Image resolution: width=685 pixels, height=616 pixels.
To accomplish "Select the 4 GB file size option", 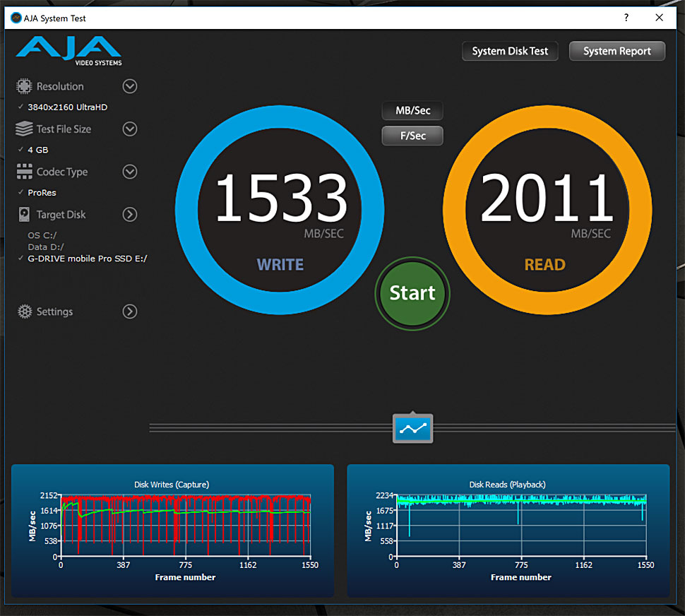I will click(38, 150).
